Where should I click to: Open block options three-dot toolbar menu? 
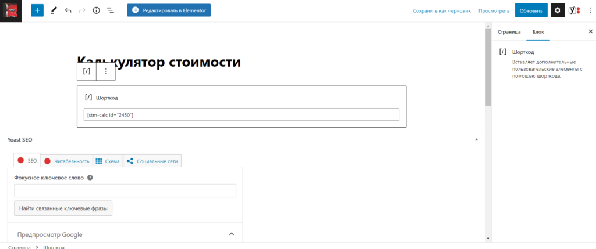(106, 71)
